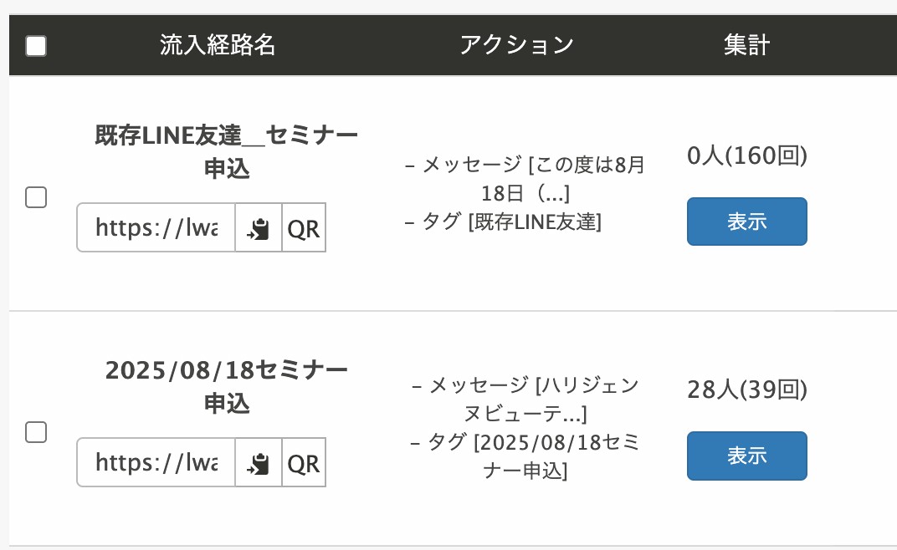Screen dimensions: 897x550
Task: Open QR code for 既存LINE友達 route
Action: (304, 227)
